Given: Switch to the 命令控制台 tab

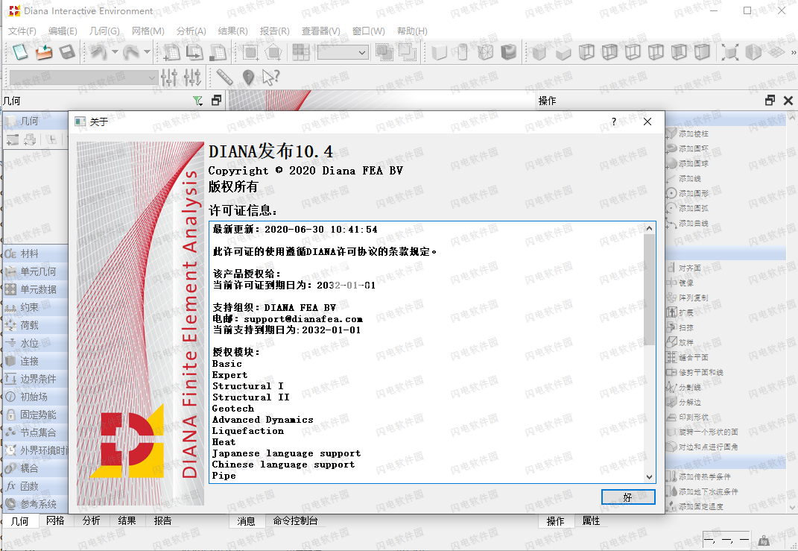Looking at the screenshot, I should point(295,520).
